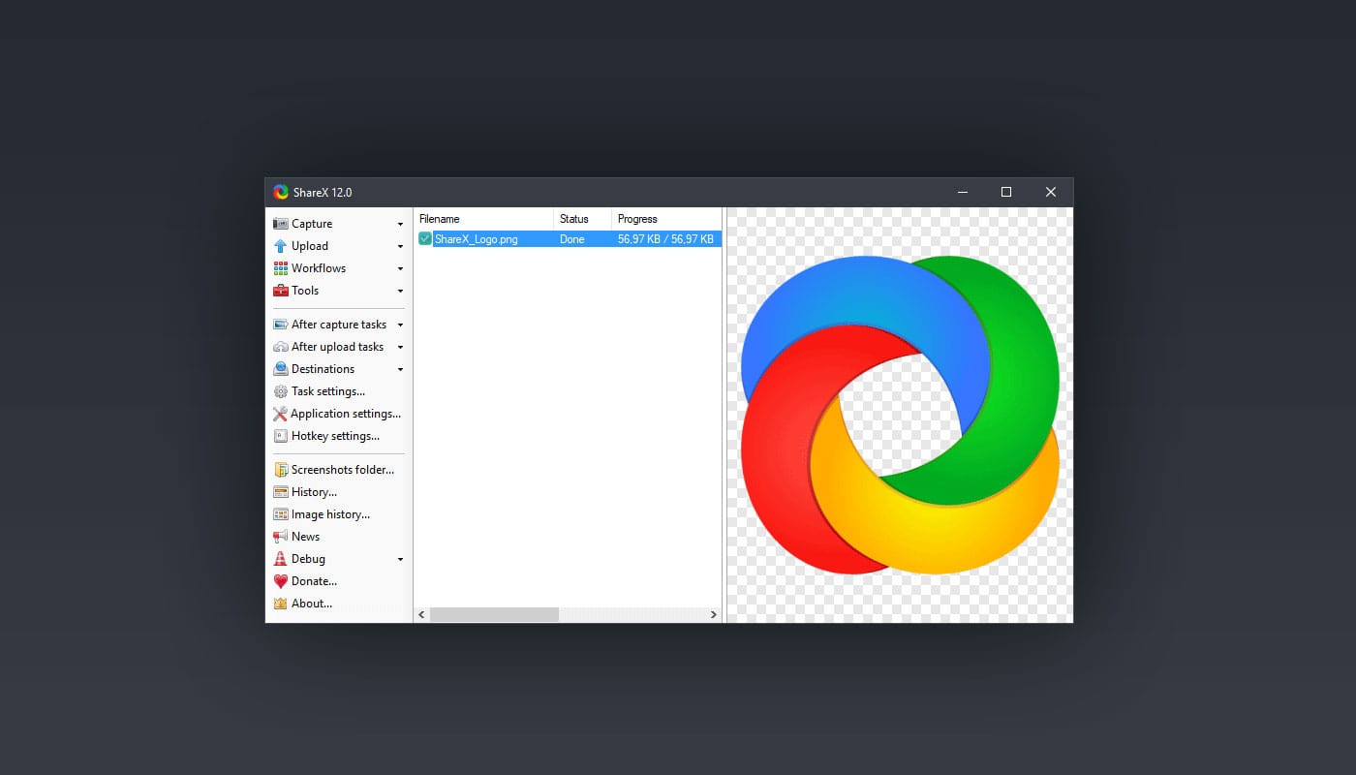This screenshot has height=775, width=1356.
Task: Open the Donate link
Action: pos(339,581)
